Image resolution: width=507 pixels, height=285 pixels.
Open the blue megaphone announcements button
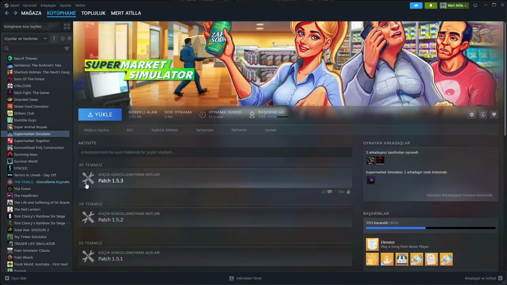(x=416, y=6)
